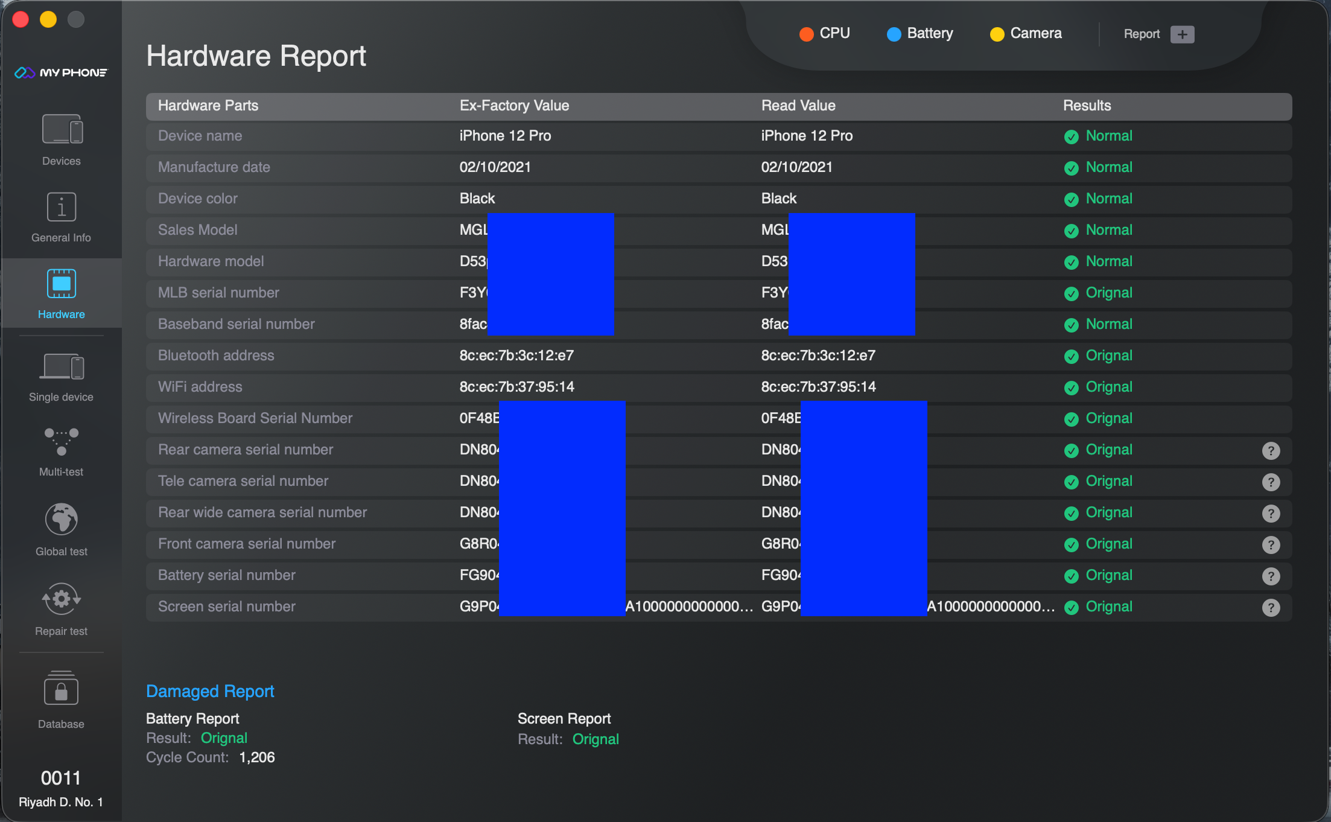Click the Results column header

(x=1087, y=106)
